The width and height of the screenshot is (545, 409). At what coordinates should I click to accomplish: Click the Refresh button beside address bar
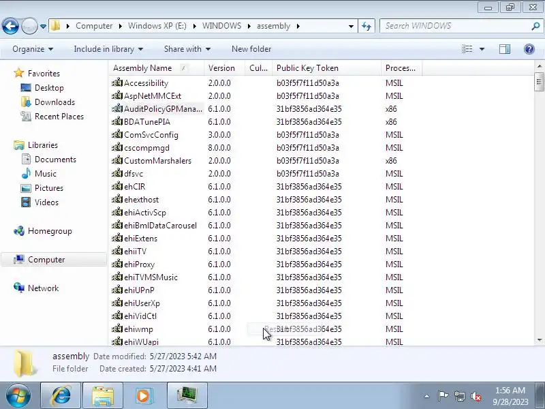tap(367, 26)
